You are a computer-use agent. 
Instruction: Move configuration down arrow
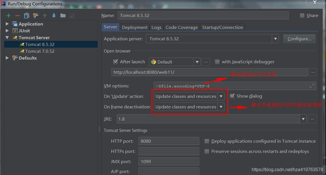click(54, 16)
